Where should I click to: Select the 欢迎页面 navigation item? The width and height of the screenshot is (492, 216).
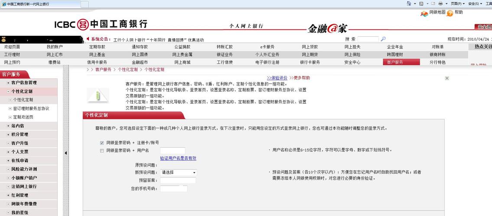tap(12, 47)
